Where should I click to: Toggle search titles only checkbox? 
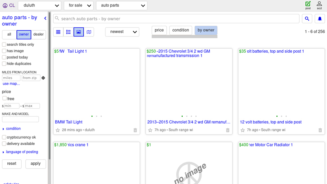4,45
